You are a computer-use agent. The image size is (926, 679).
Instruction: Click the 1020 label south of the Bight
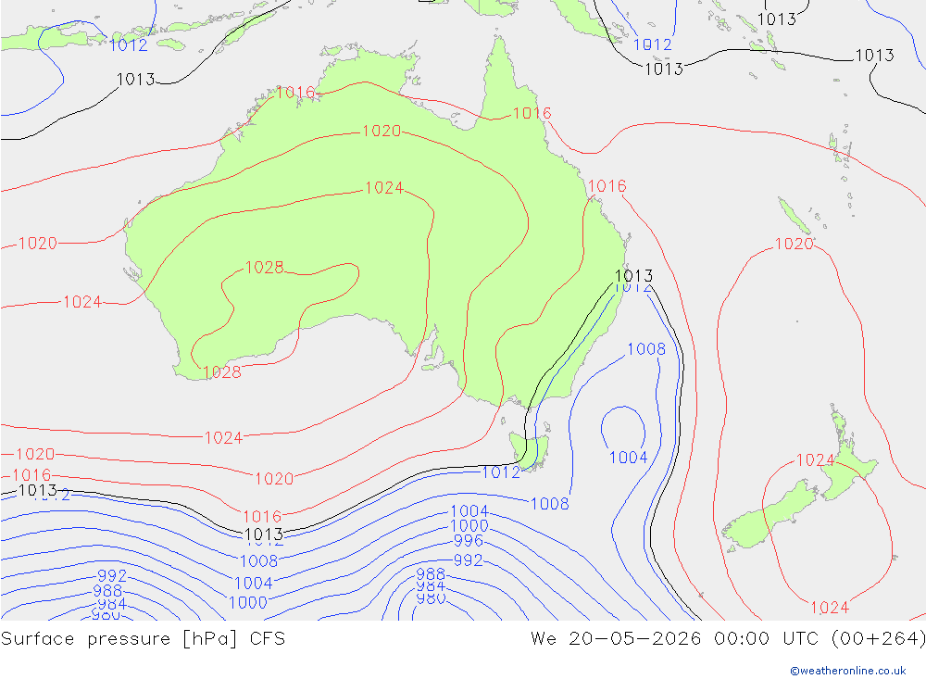[x=274, y=479]
